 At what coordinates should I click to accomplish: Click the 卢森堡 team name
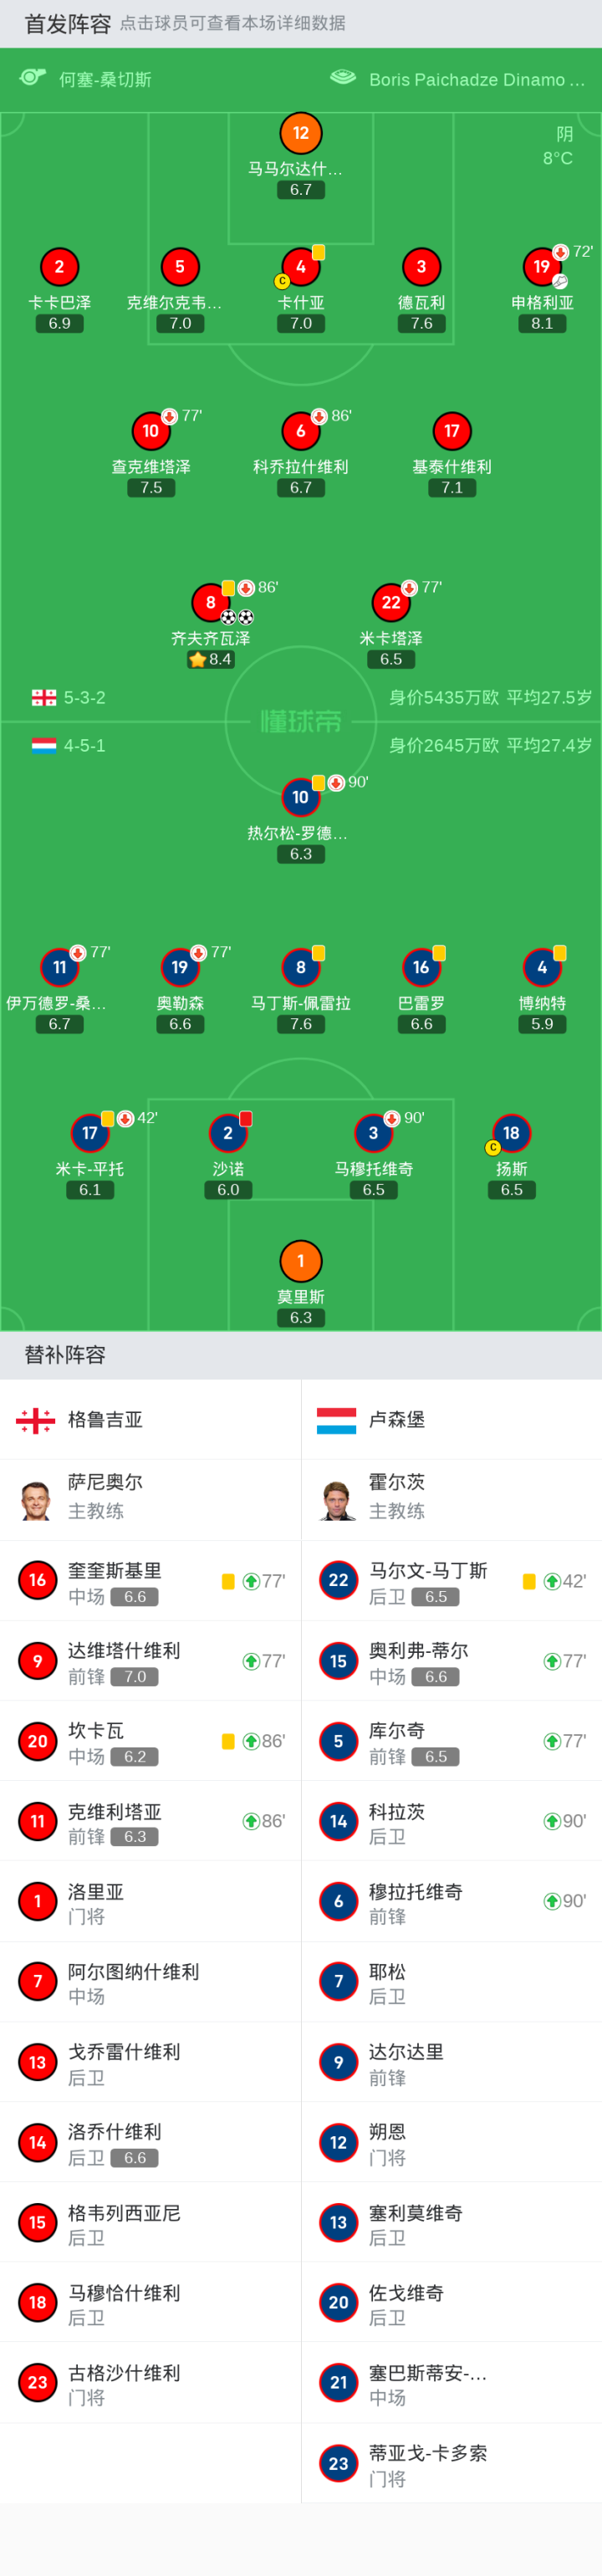click(x=397, y=1420)
